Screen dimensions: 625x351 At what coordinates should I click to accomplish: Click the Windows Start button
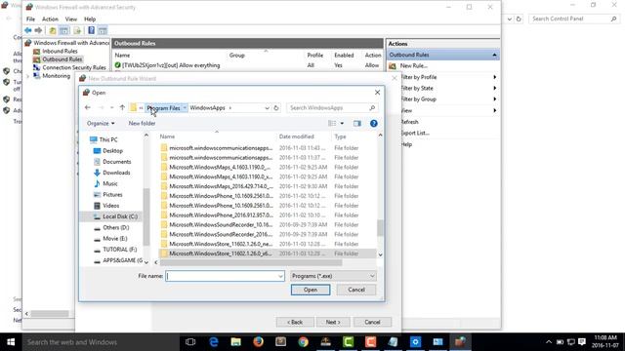[11, 342]
